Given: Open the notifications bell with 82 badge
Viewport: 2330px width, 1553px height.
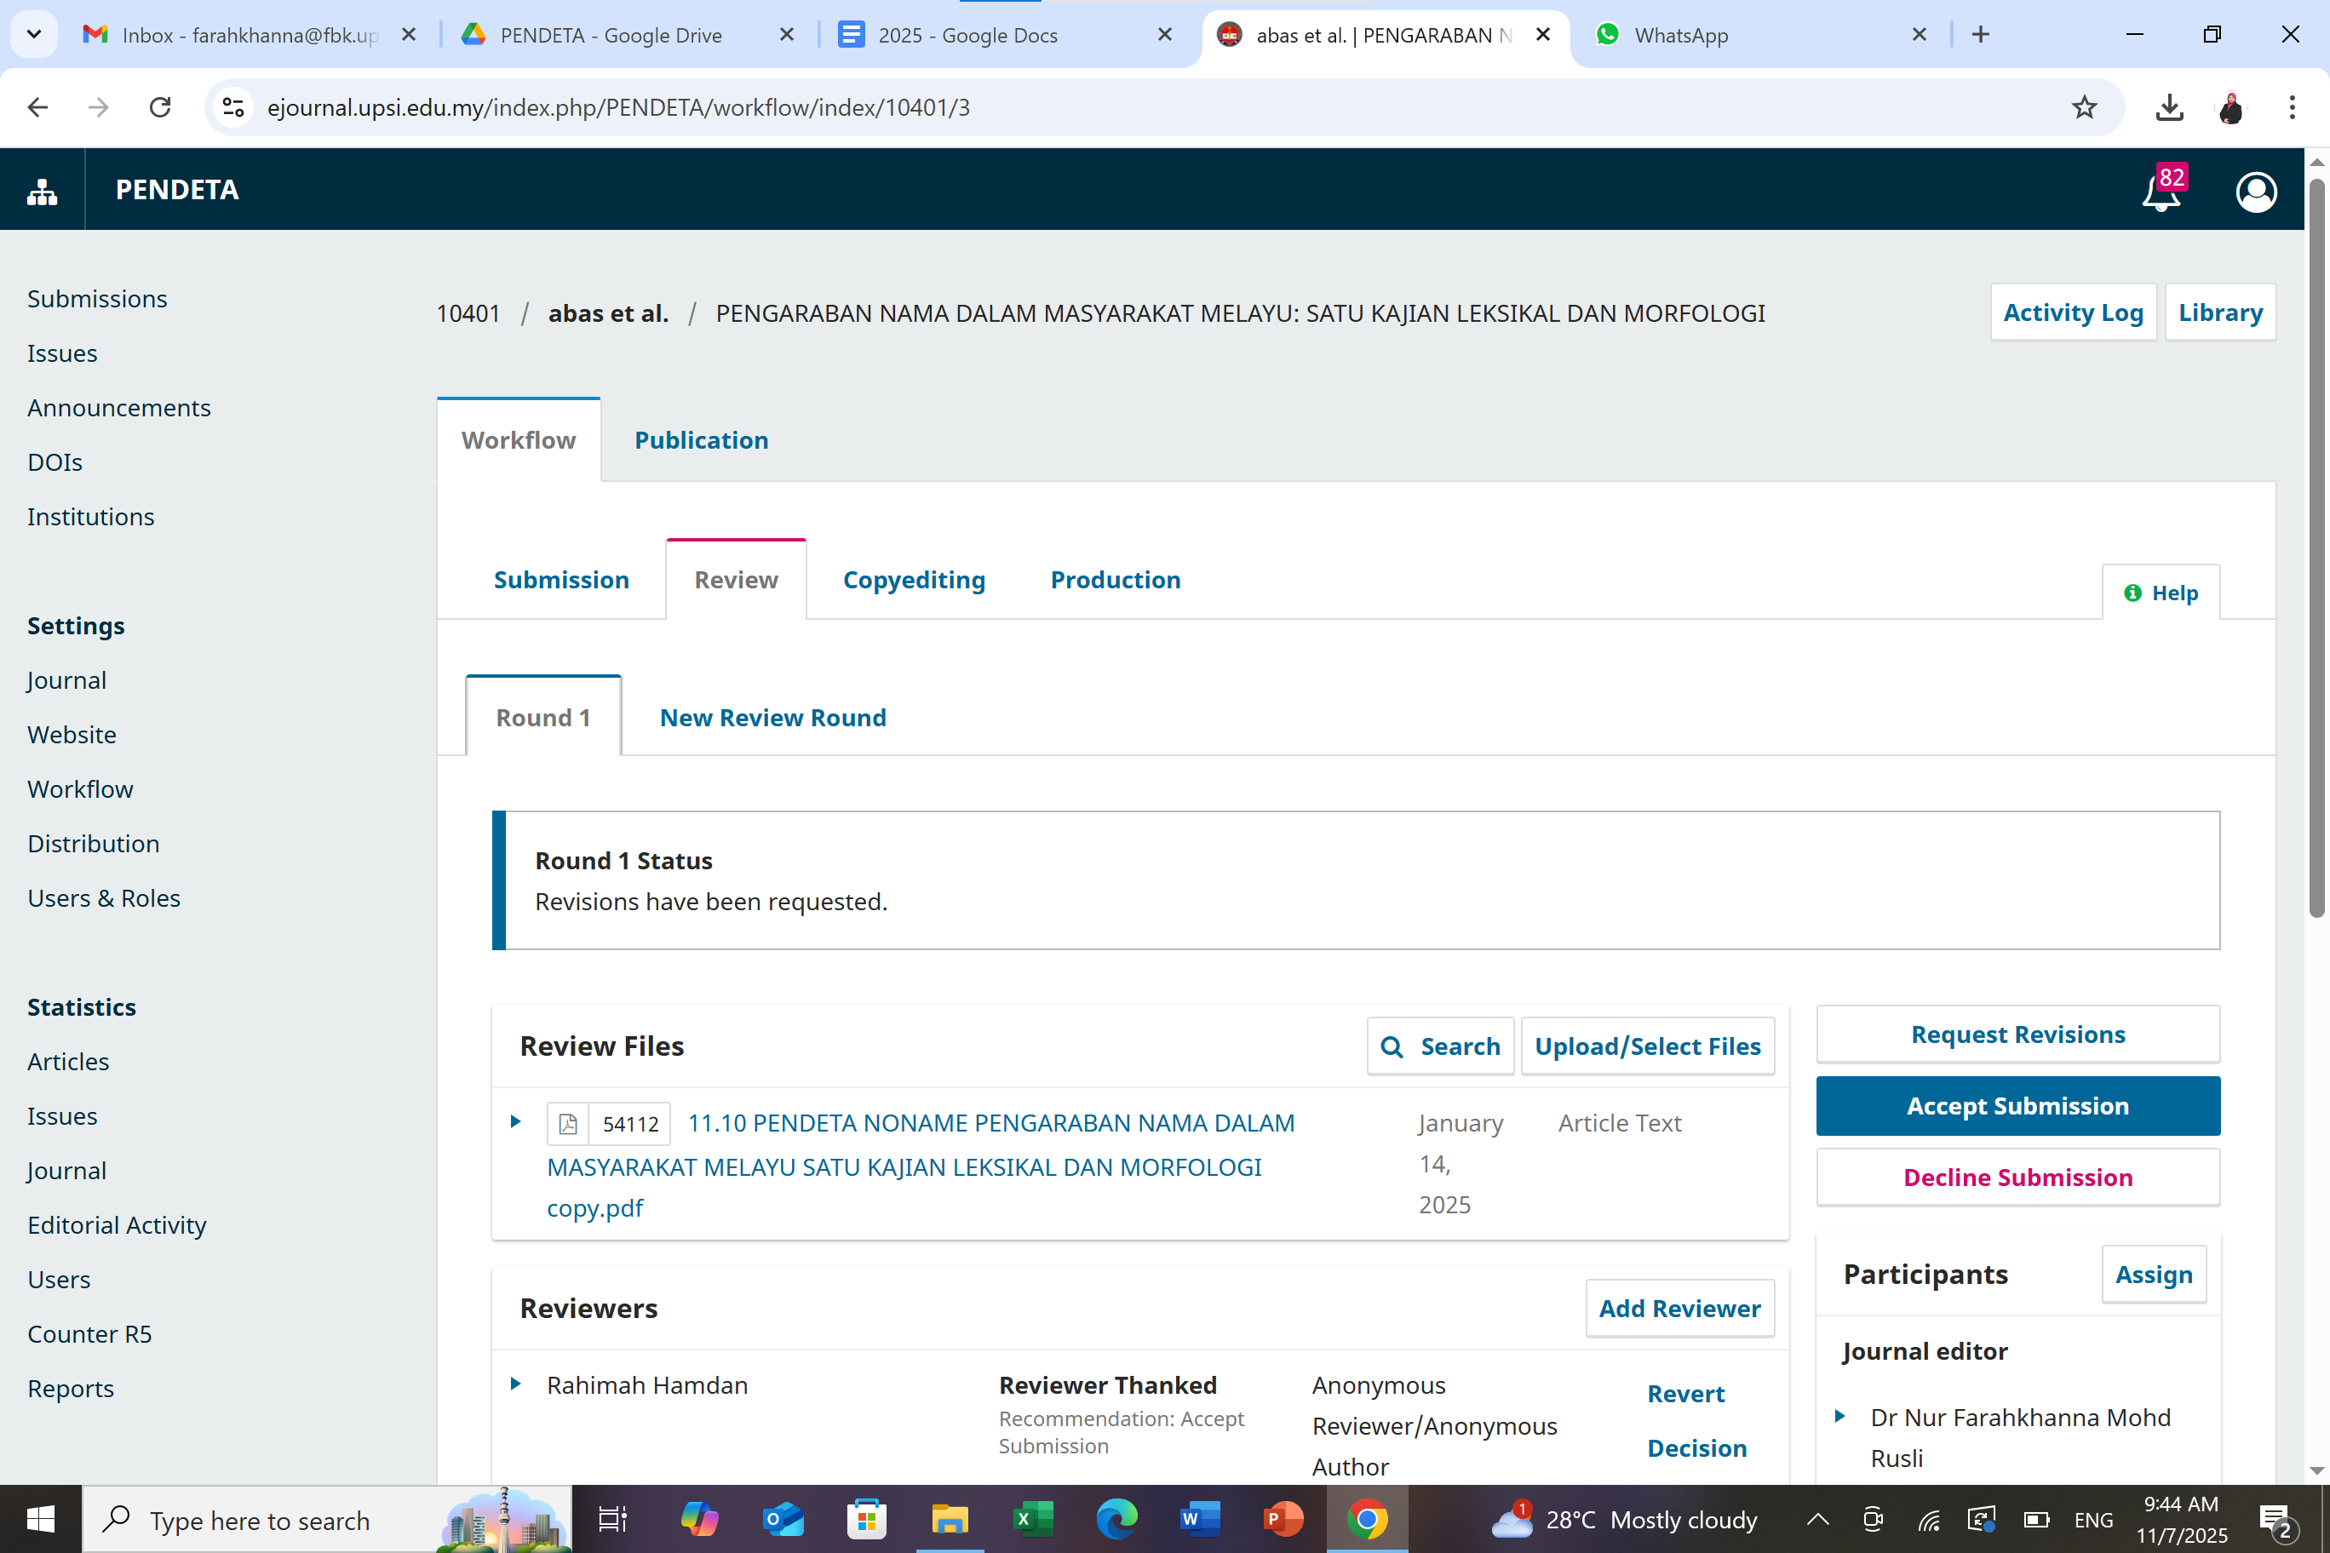Looking at the screenshot, I should point(2161,192).
